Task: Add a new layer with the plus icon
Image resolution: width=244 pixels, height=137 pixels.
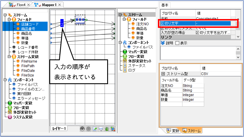Action: [x=82, y=129]
